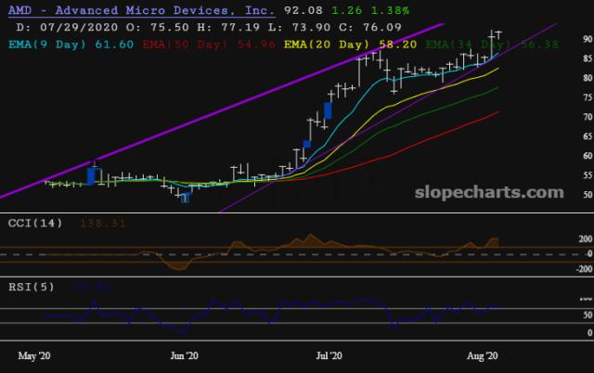Click the Jun '20 date axis label
Screen dimensions: 594x373
tap(184, 355)
